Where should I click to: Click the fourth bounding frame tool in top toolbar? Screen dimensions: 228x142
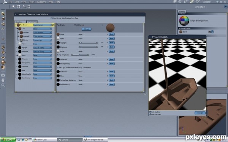click(29, 6)
